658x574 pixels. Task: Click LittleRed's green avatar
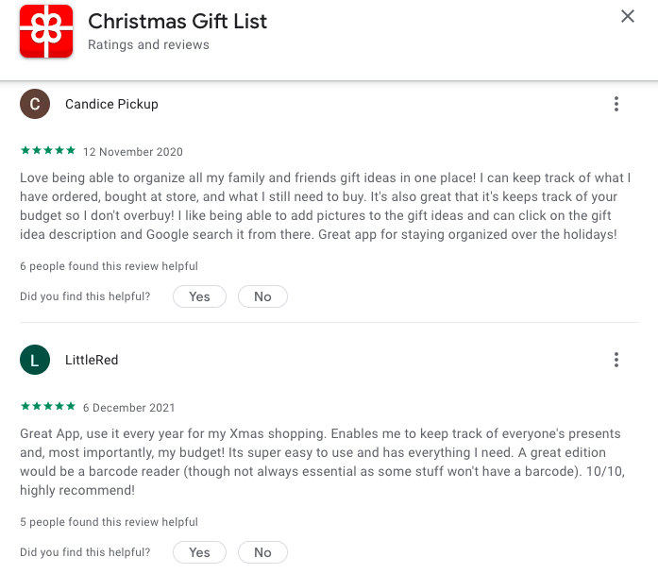click(35, 360)
